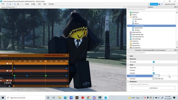The image size is (178, 100).
Task: Expand the Data properties section
Action: [x=128, y=56]
